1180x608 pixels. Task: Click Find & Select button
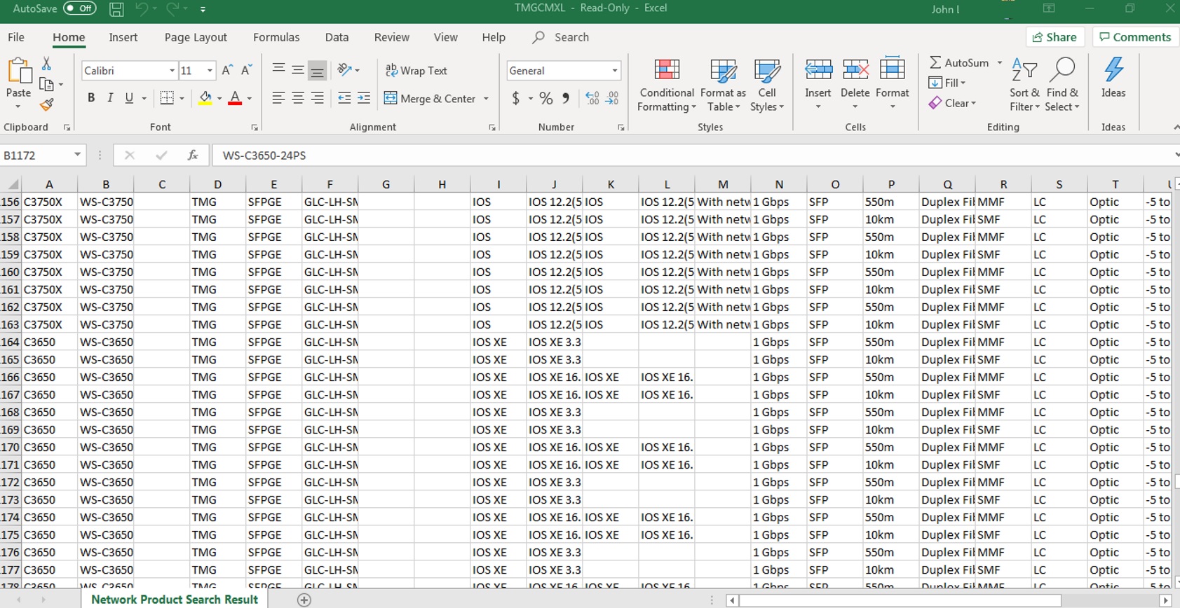pyautogui.click(x=1062, y=85)
